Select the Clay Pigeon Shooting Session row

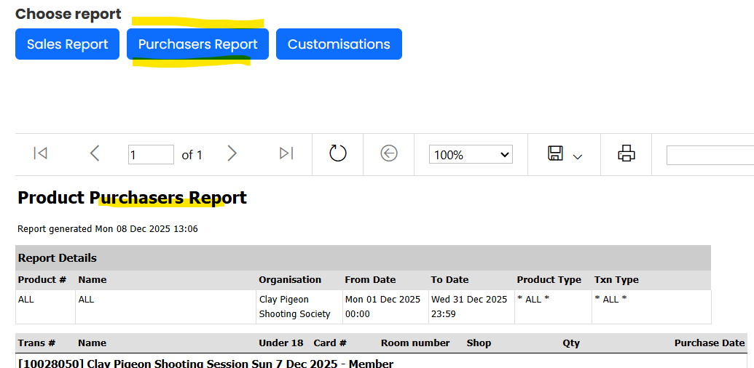coord(205,363)
